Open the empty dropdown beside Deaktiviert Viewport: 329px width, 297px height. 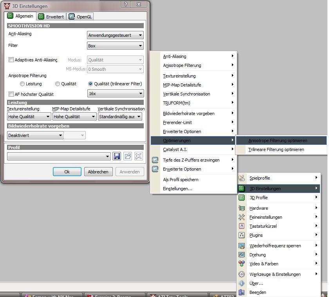pyautogui.click(x=74, y=135)
